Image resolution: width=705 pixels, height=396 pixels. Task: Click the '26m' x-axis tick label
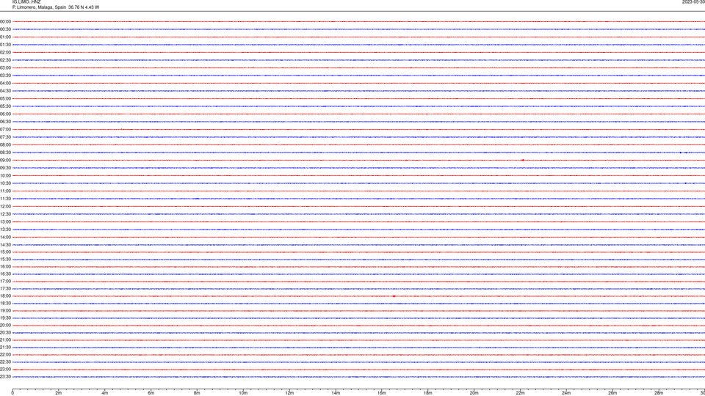point(612,393)
